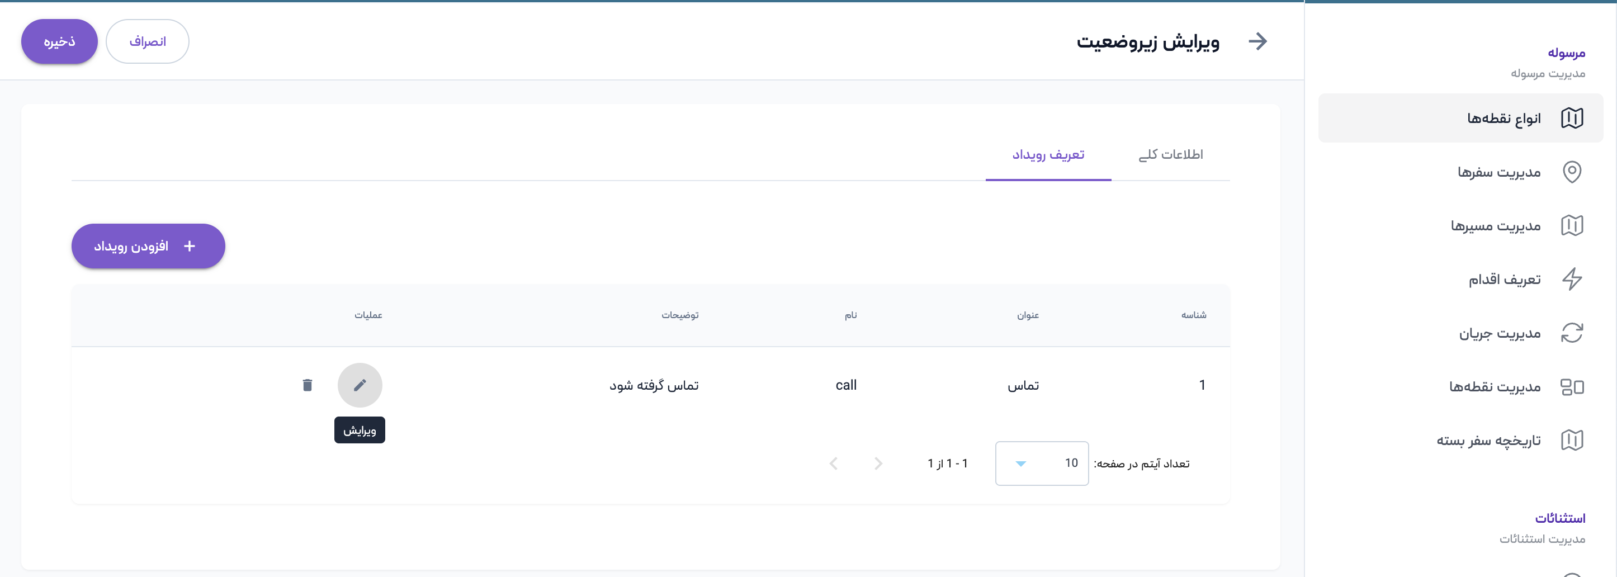The height and width of the screenshot is (577, 1617).
Task: Click the trash delete icon in the row
Action: 307,385
